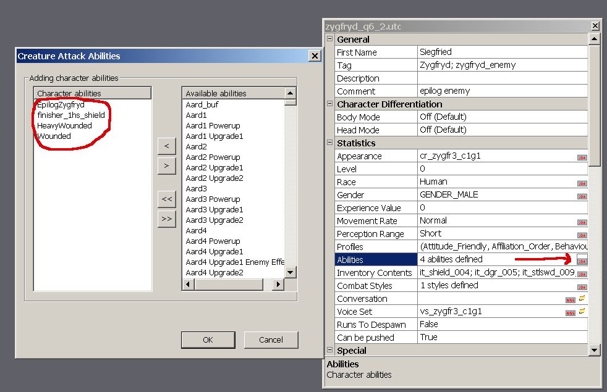Screen dimensions: 607x392
Task: Click the 2DA icon for Perception Range
Action: [x=582, y=235]
